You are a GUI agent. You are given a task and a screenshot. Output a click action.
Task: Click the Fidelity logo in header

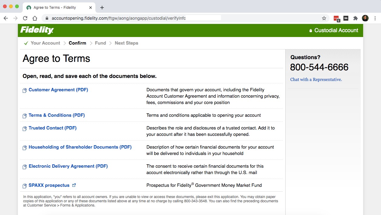click(x=37, y=30)
